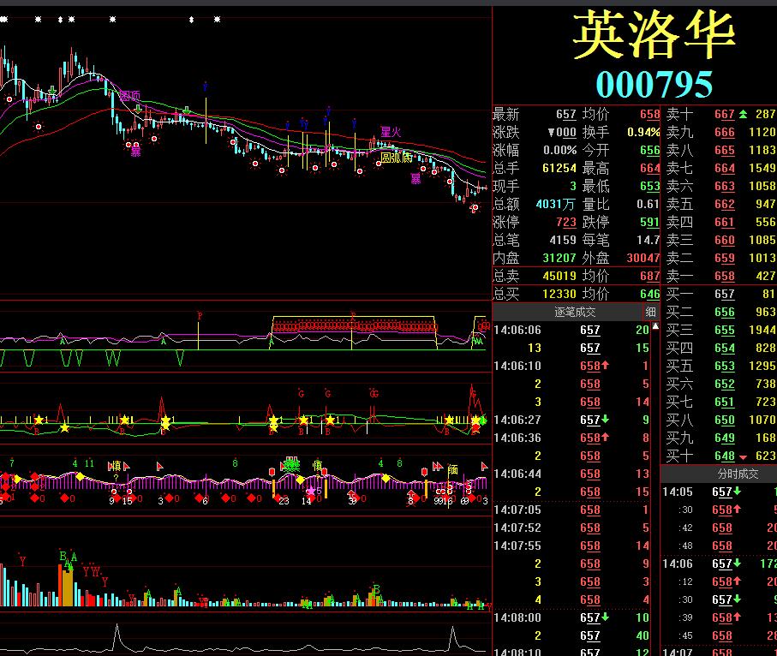Click the stock code 000795
Viewport: 777px width, 656px height.
pyautogui.click(x=654, y=84)
